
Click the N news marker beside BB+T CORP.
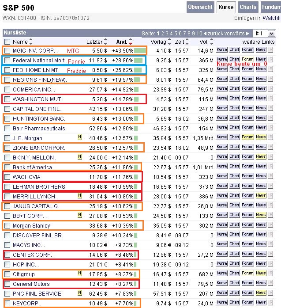tap(79, 215)
